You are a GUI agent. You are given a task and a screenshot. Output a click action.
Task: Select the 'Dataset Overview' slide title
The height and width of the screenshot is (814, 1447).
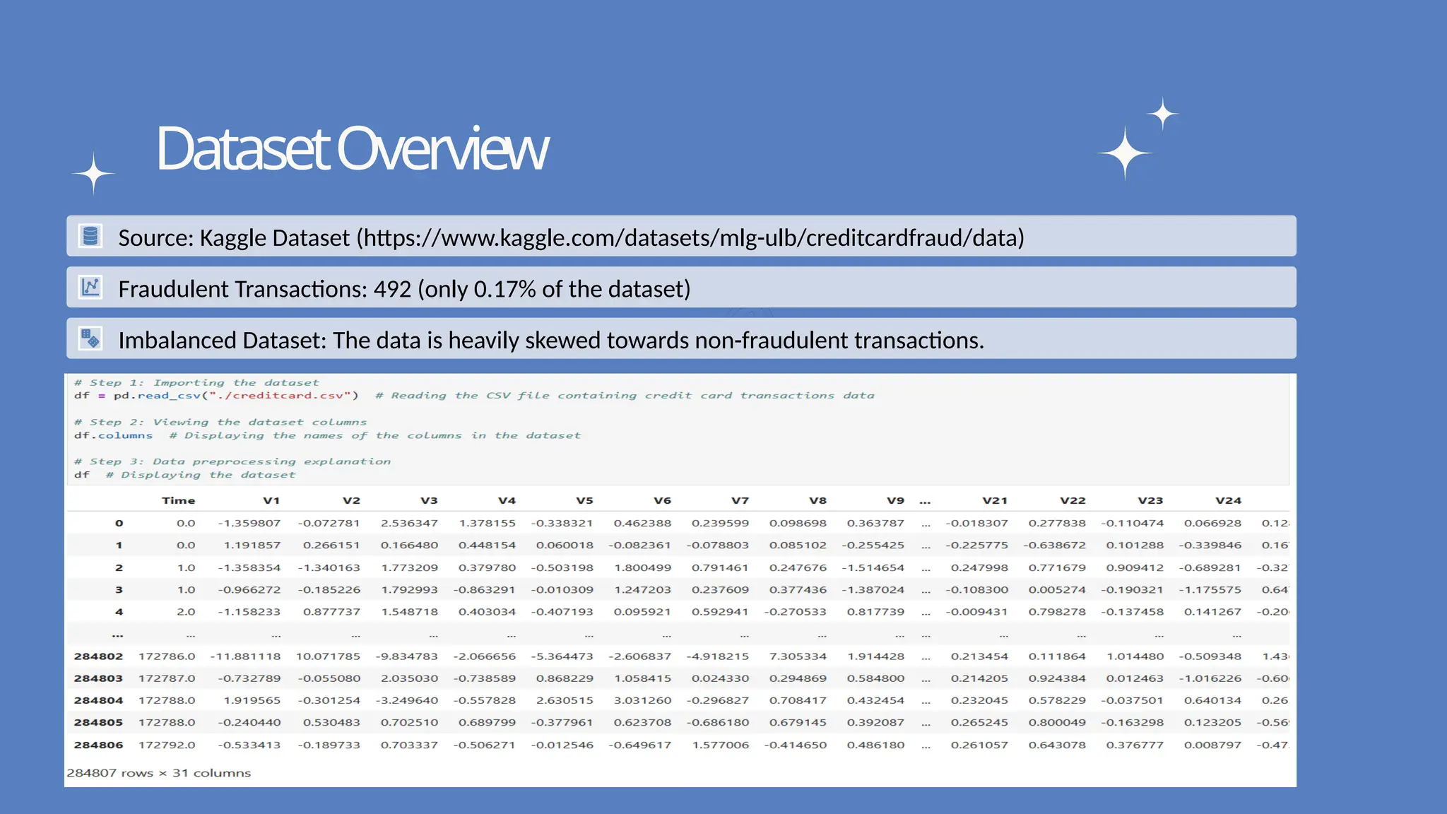tap(352, 148)
